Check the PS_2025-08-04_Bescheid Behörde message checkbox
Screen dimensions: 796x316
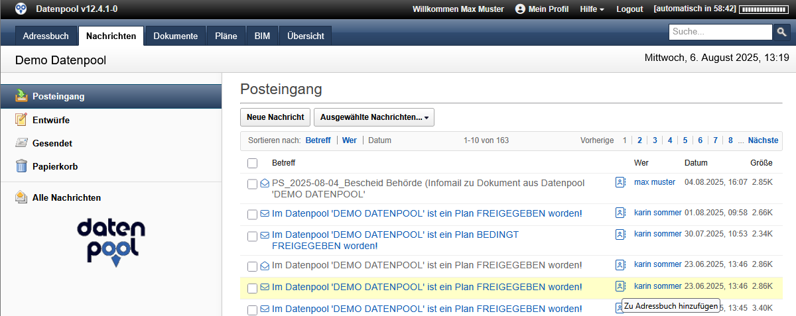coord(252,184)
